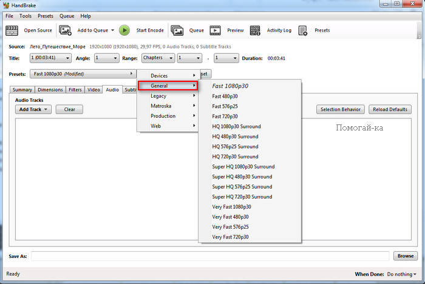Select the Very Fast 720p30 preset
This screenshot has width=425, height=284.
[x=250, y=237]
